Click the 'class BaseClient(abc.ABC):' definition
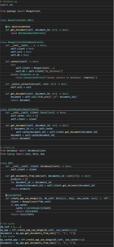The image size is (114, 247). tap(17, 20)
